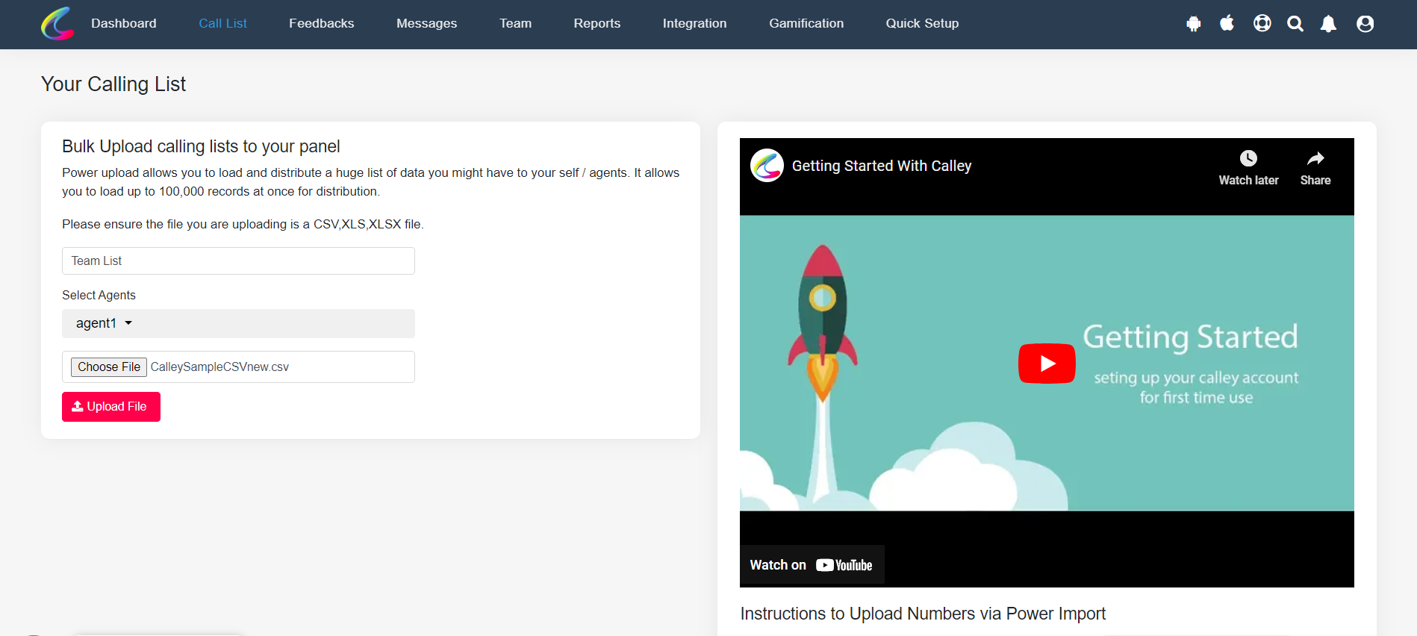Image resolution: width=1417 pixels, height=636 pixels.
Task: Click the Team List name field
Action: coord(238,261)
